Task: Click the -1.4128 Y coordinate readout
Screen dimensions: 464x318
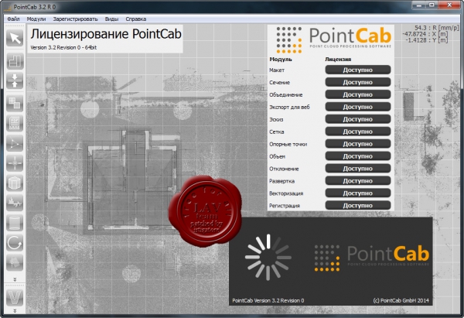Action: (x=426, y=40)
